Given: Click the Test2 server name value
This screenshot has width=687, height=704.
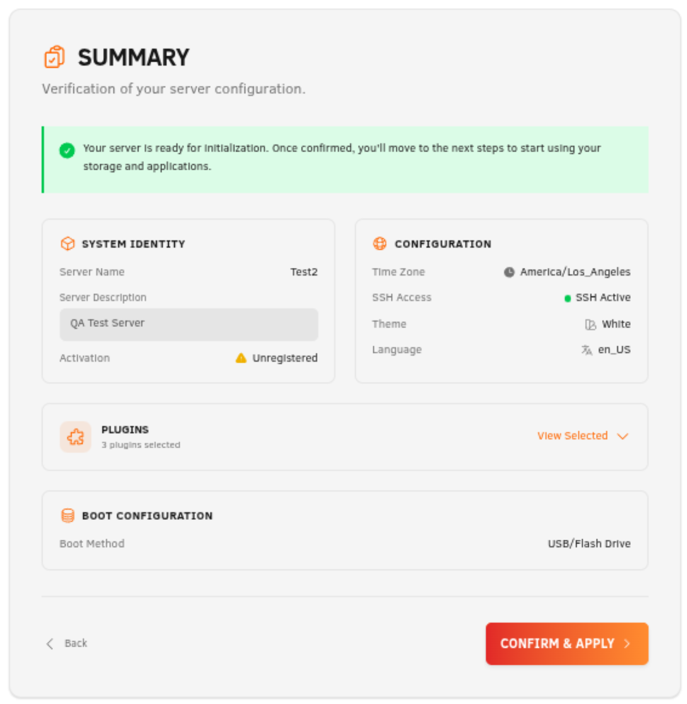Looking at the screenshot, I should (x=304, y=272).
